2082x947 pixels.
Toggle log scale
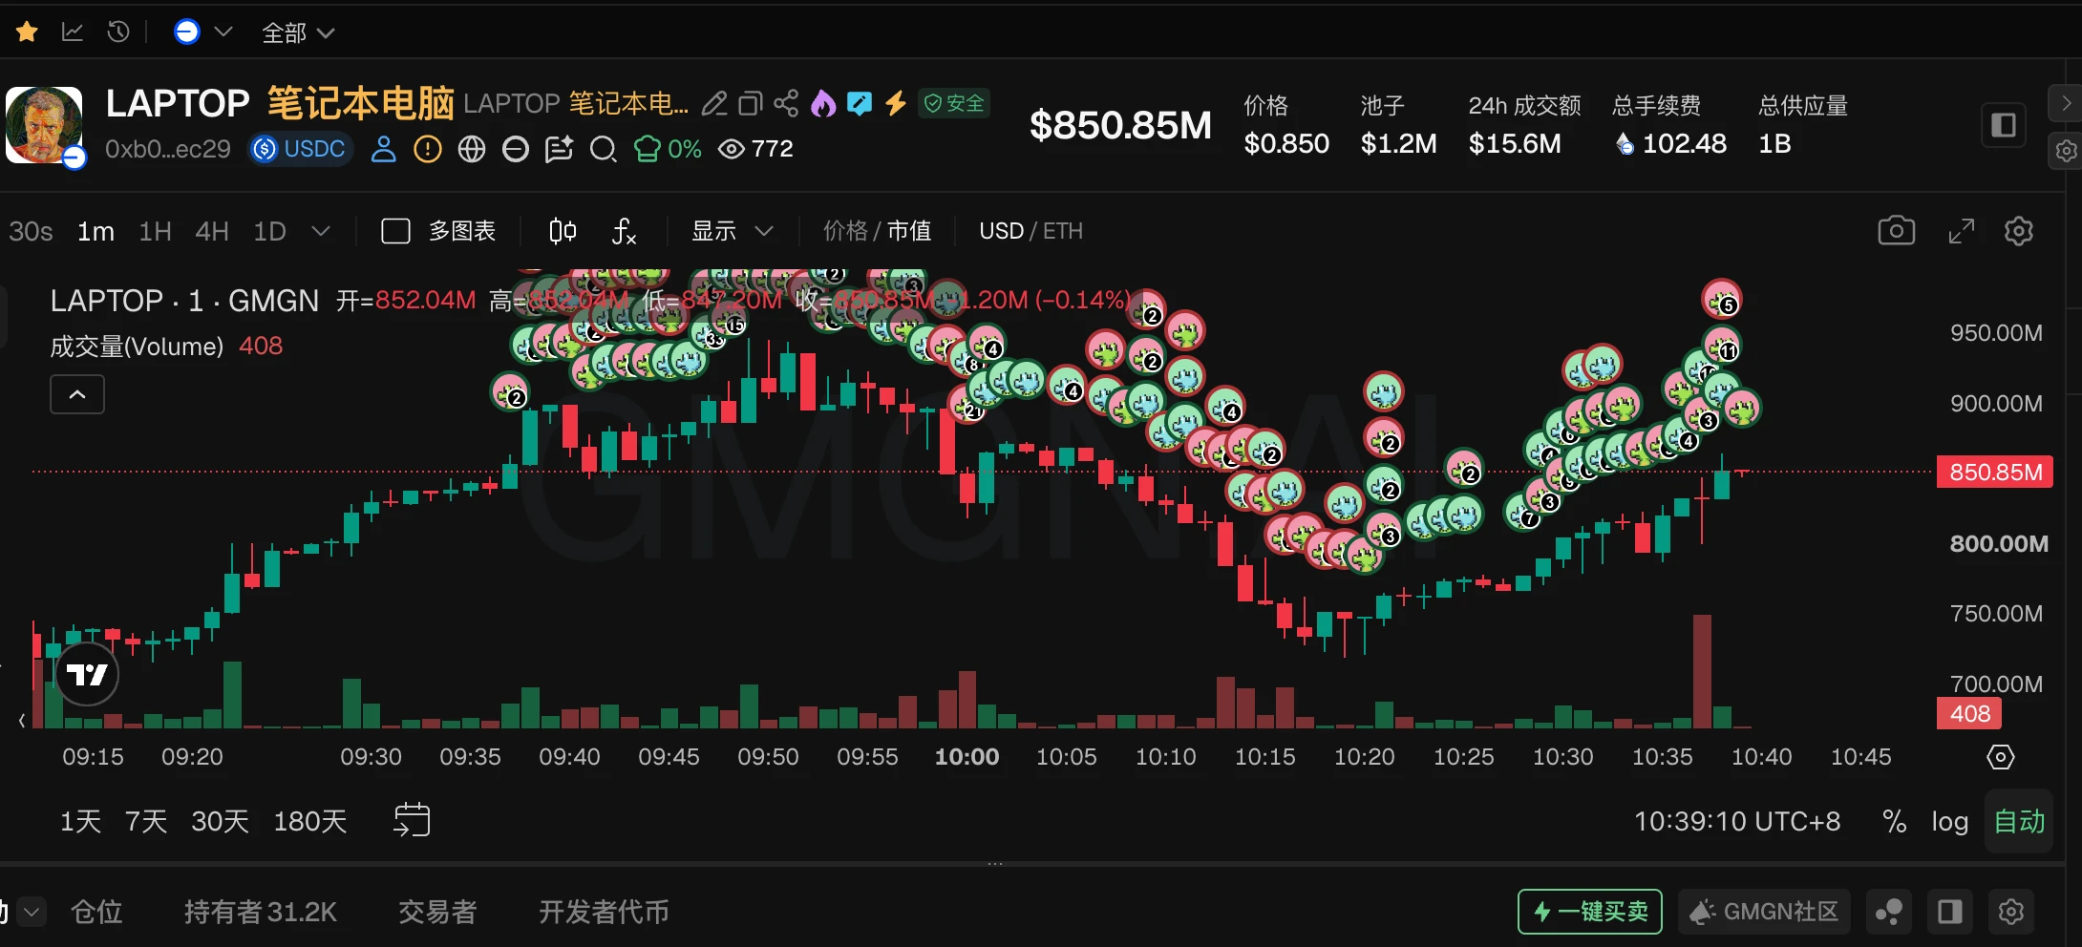click(x=1949, y=821)
